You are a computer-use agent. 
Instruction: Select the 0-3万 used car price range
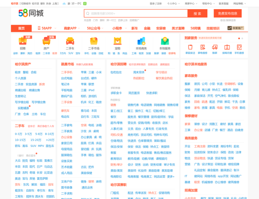tap(18, 134)
